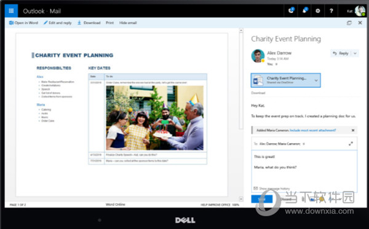369x229 pixels.
Task: Click the Reply button
Action: [341, 53]
